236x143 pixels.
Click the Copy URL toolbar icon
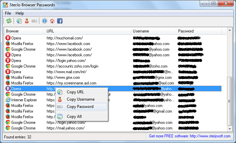tap(19, 21)
